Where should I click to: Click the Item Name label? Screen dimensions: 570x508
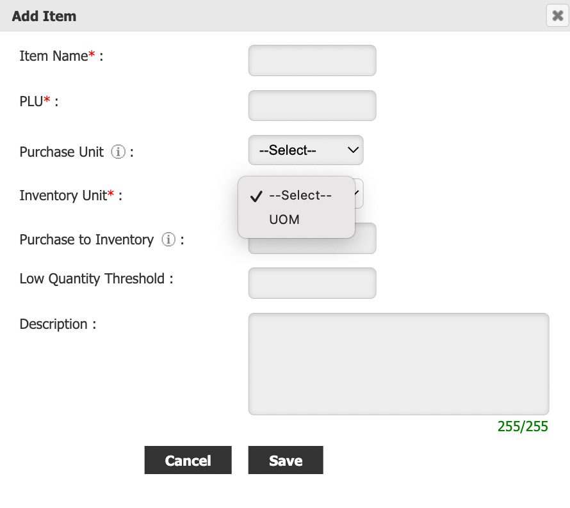tap(53, 56)
